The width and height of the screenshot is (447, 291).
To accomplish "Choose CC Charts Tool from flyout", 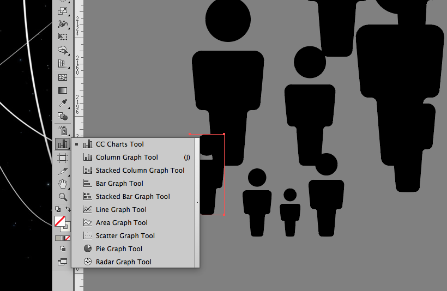I will point(119,144).
